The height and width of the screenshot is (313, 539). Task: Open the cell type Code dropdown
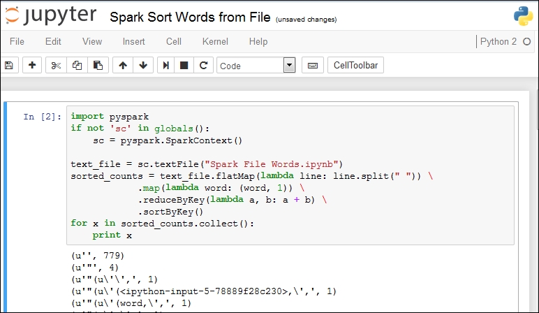click(x=256, y=66)
